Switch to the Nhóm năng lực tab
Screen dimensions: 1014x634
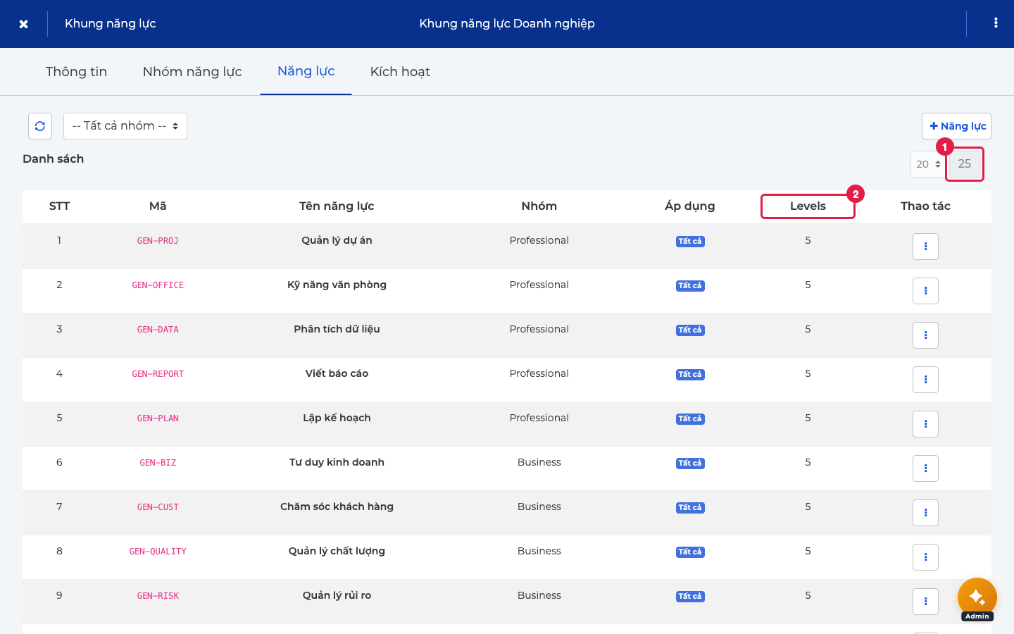click(x=192, y=72)
